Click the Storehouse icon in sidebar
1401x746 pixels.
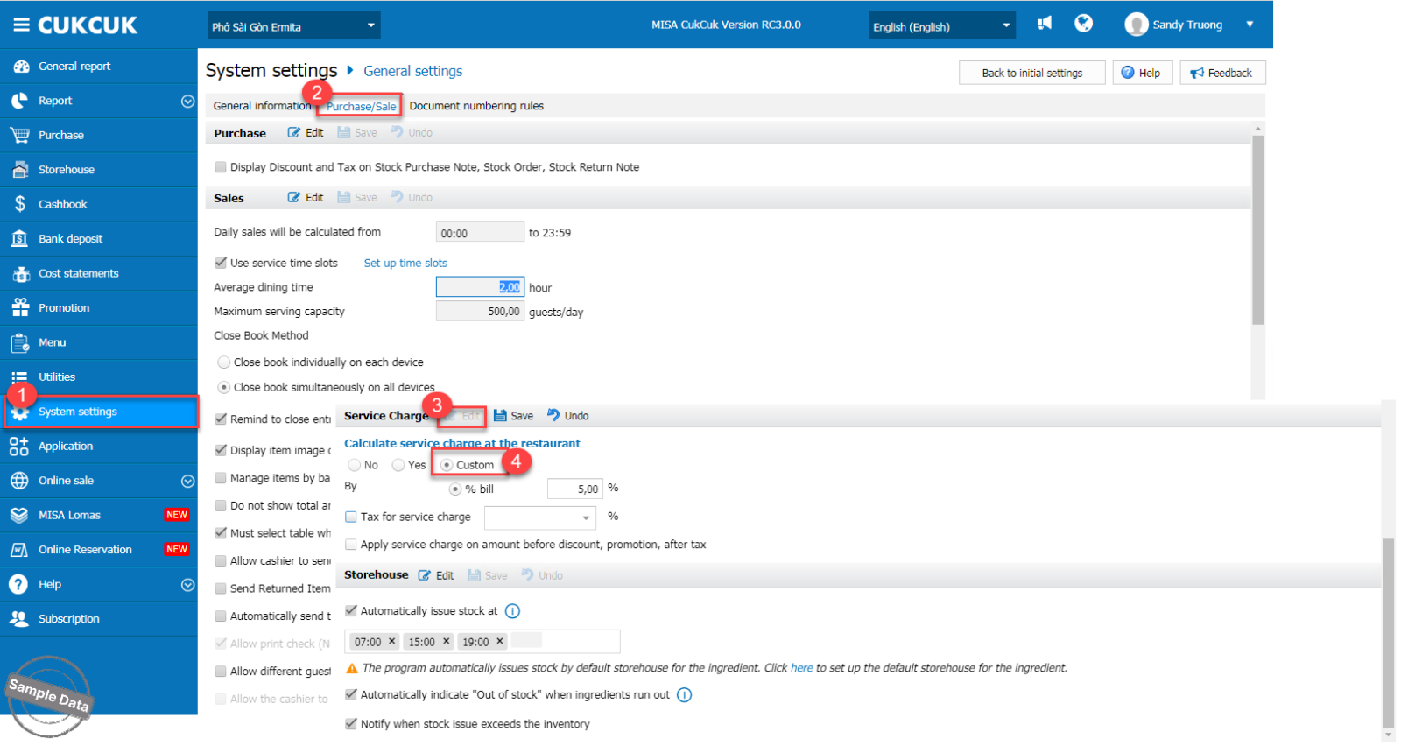pos(20,170)
